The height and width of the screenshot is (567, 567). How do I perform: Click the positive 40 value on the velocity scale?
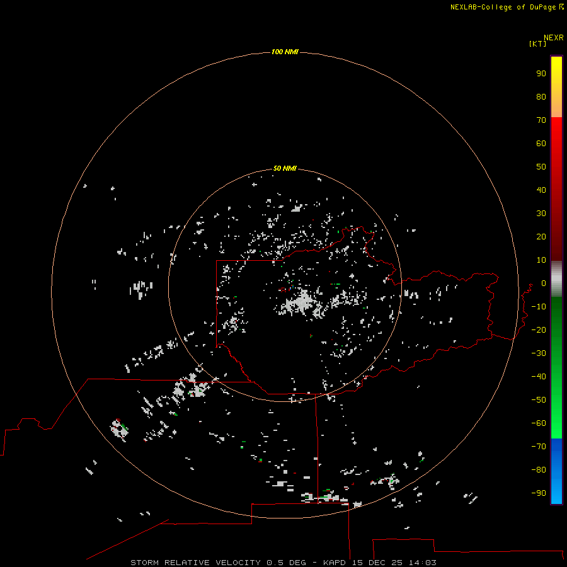click(x=541, y=190)
